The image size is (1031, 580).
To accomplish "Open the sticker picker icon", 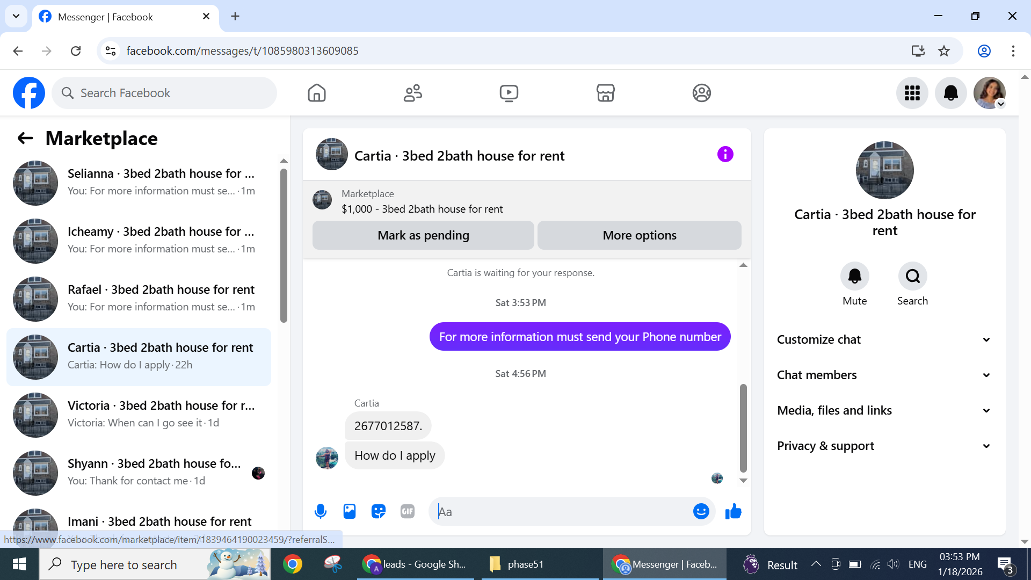I will 379,511.
